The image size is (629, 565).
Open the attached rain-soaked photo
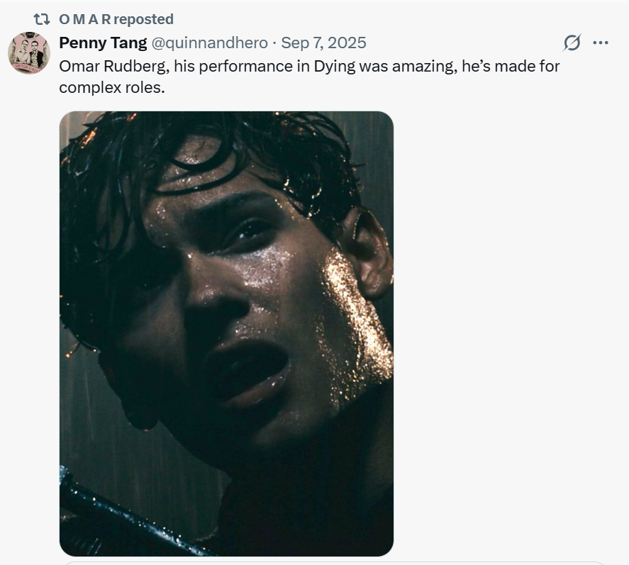(x=226, y=333)
